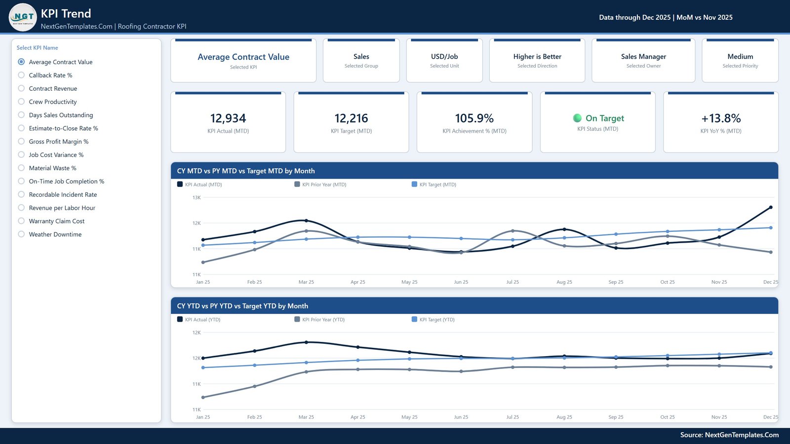Viewport: 790px width, 444px height.
Task: Choose Crew Productivity KPI radio button
Action: [x=21, y=102]
